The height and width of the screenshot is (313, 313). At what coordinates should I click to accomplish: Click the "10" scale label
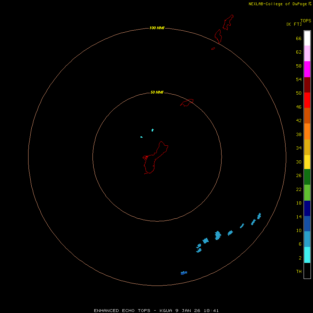point(299,231)
